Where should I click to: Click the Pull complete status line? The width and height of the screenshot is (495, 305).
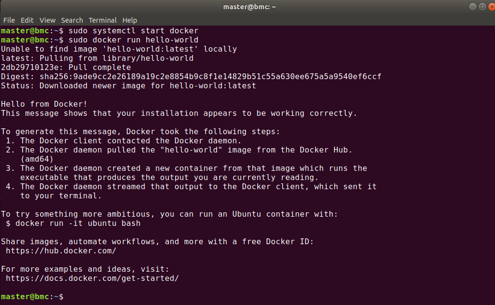pyautogui.click(x=63, y=67)
